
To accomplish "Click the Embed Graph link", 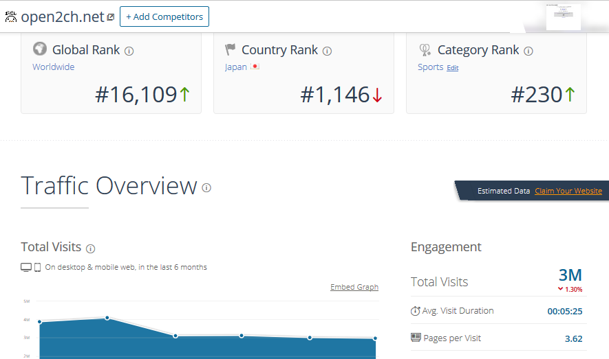I will (354, 287).
